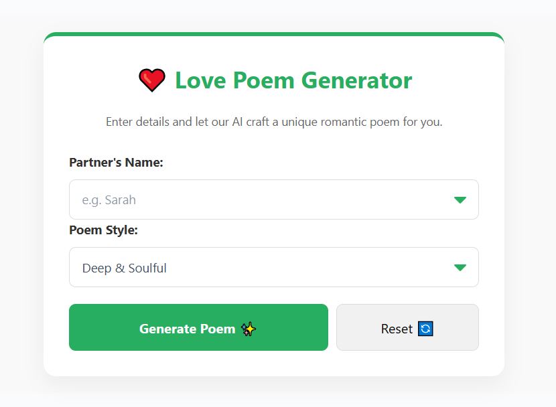556x407 pixels.
Task: Select the green chevron beside Poem Style
Action: click(460, 266)
